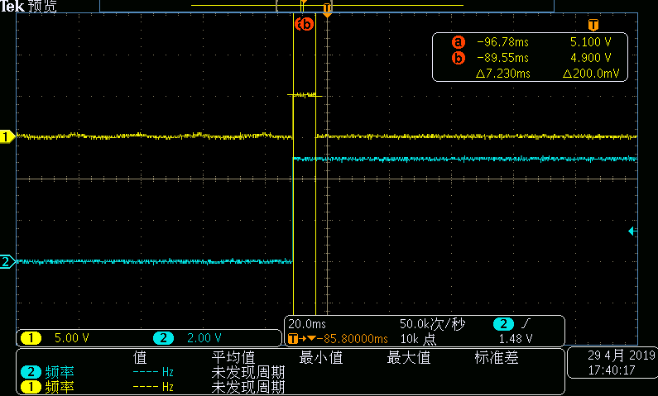Click the cyan trigger level arrow on right edge

[632, 231]
